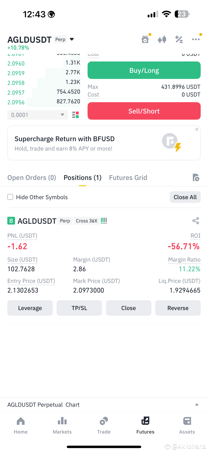Image resolution: width=208 pixels, height=452 pixels.
Task: Tap the Reverse position button
Action: (x=178, y=308)
